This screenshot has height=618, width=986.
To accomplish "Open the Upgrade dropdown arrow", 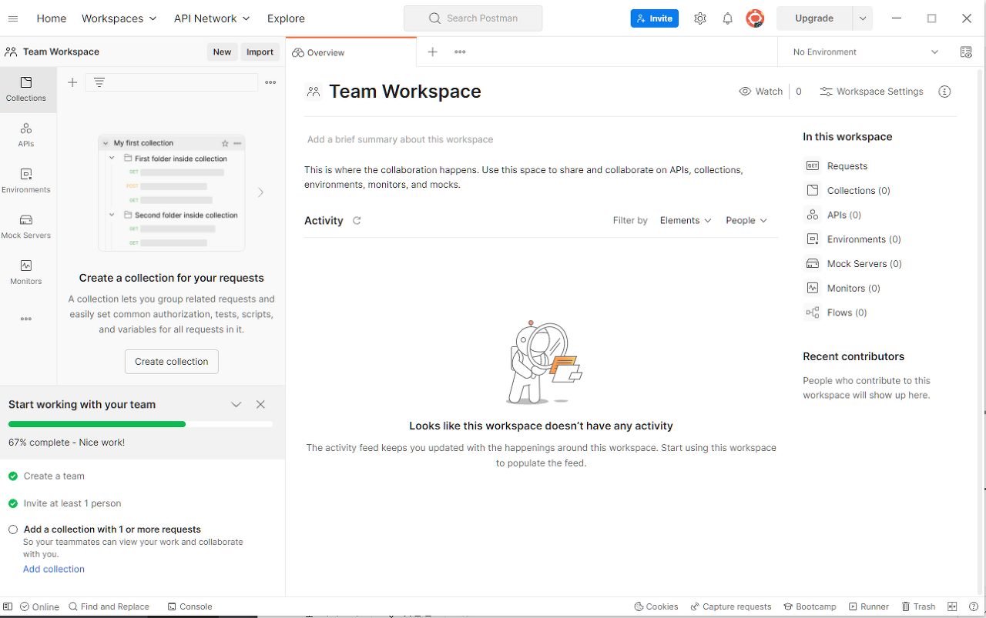I will pyautogui.click(x=863, y=18).
